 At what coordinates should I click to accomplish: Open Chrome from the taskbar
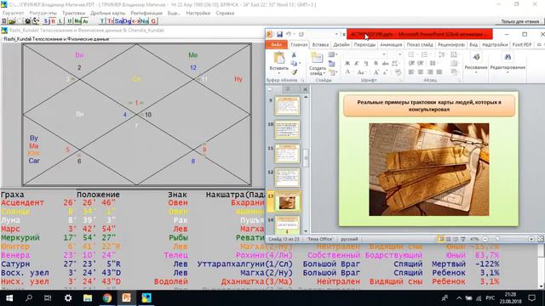(107, 298)
